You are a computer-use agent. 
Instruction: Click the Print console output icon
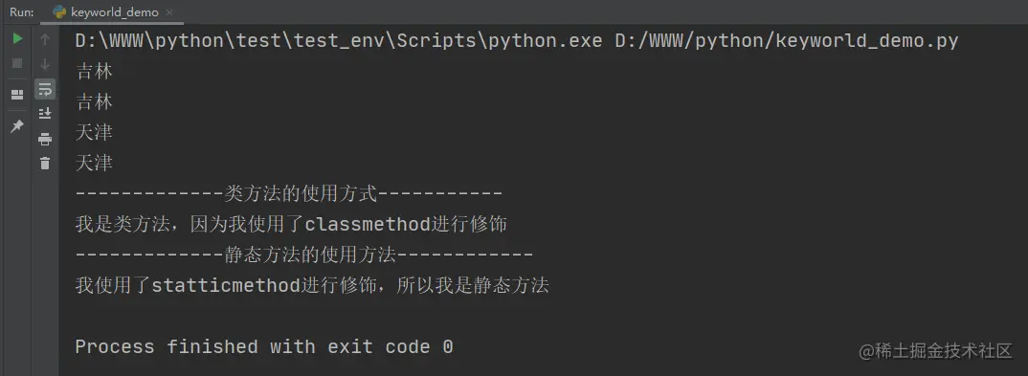45,139
